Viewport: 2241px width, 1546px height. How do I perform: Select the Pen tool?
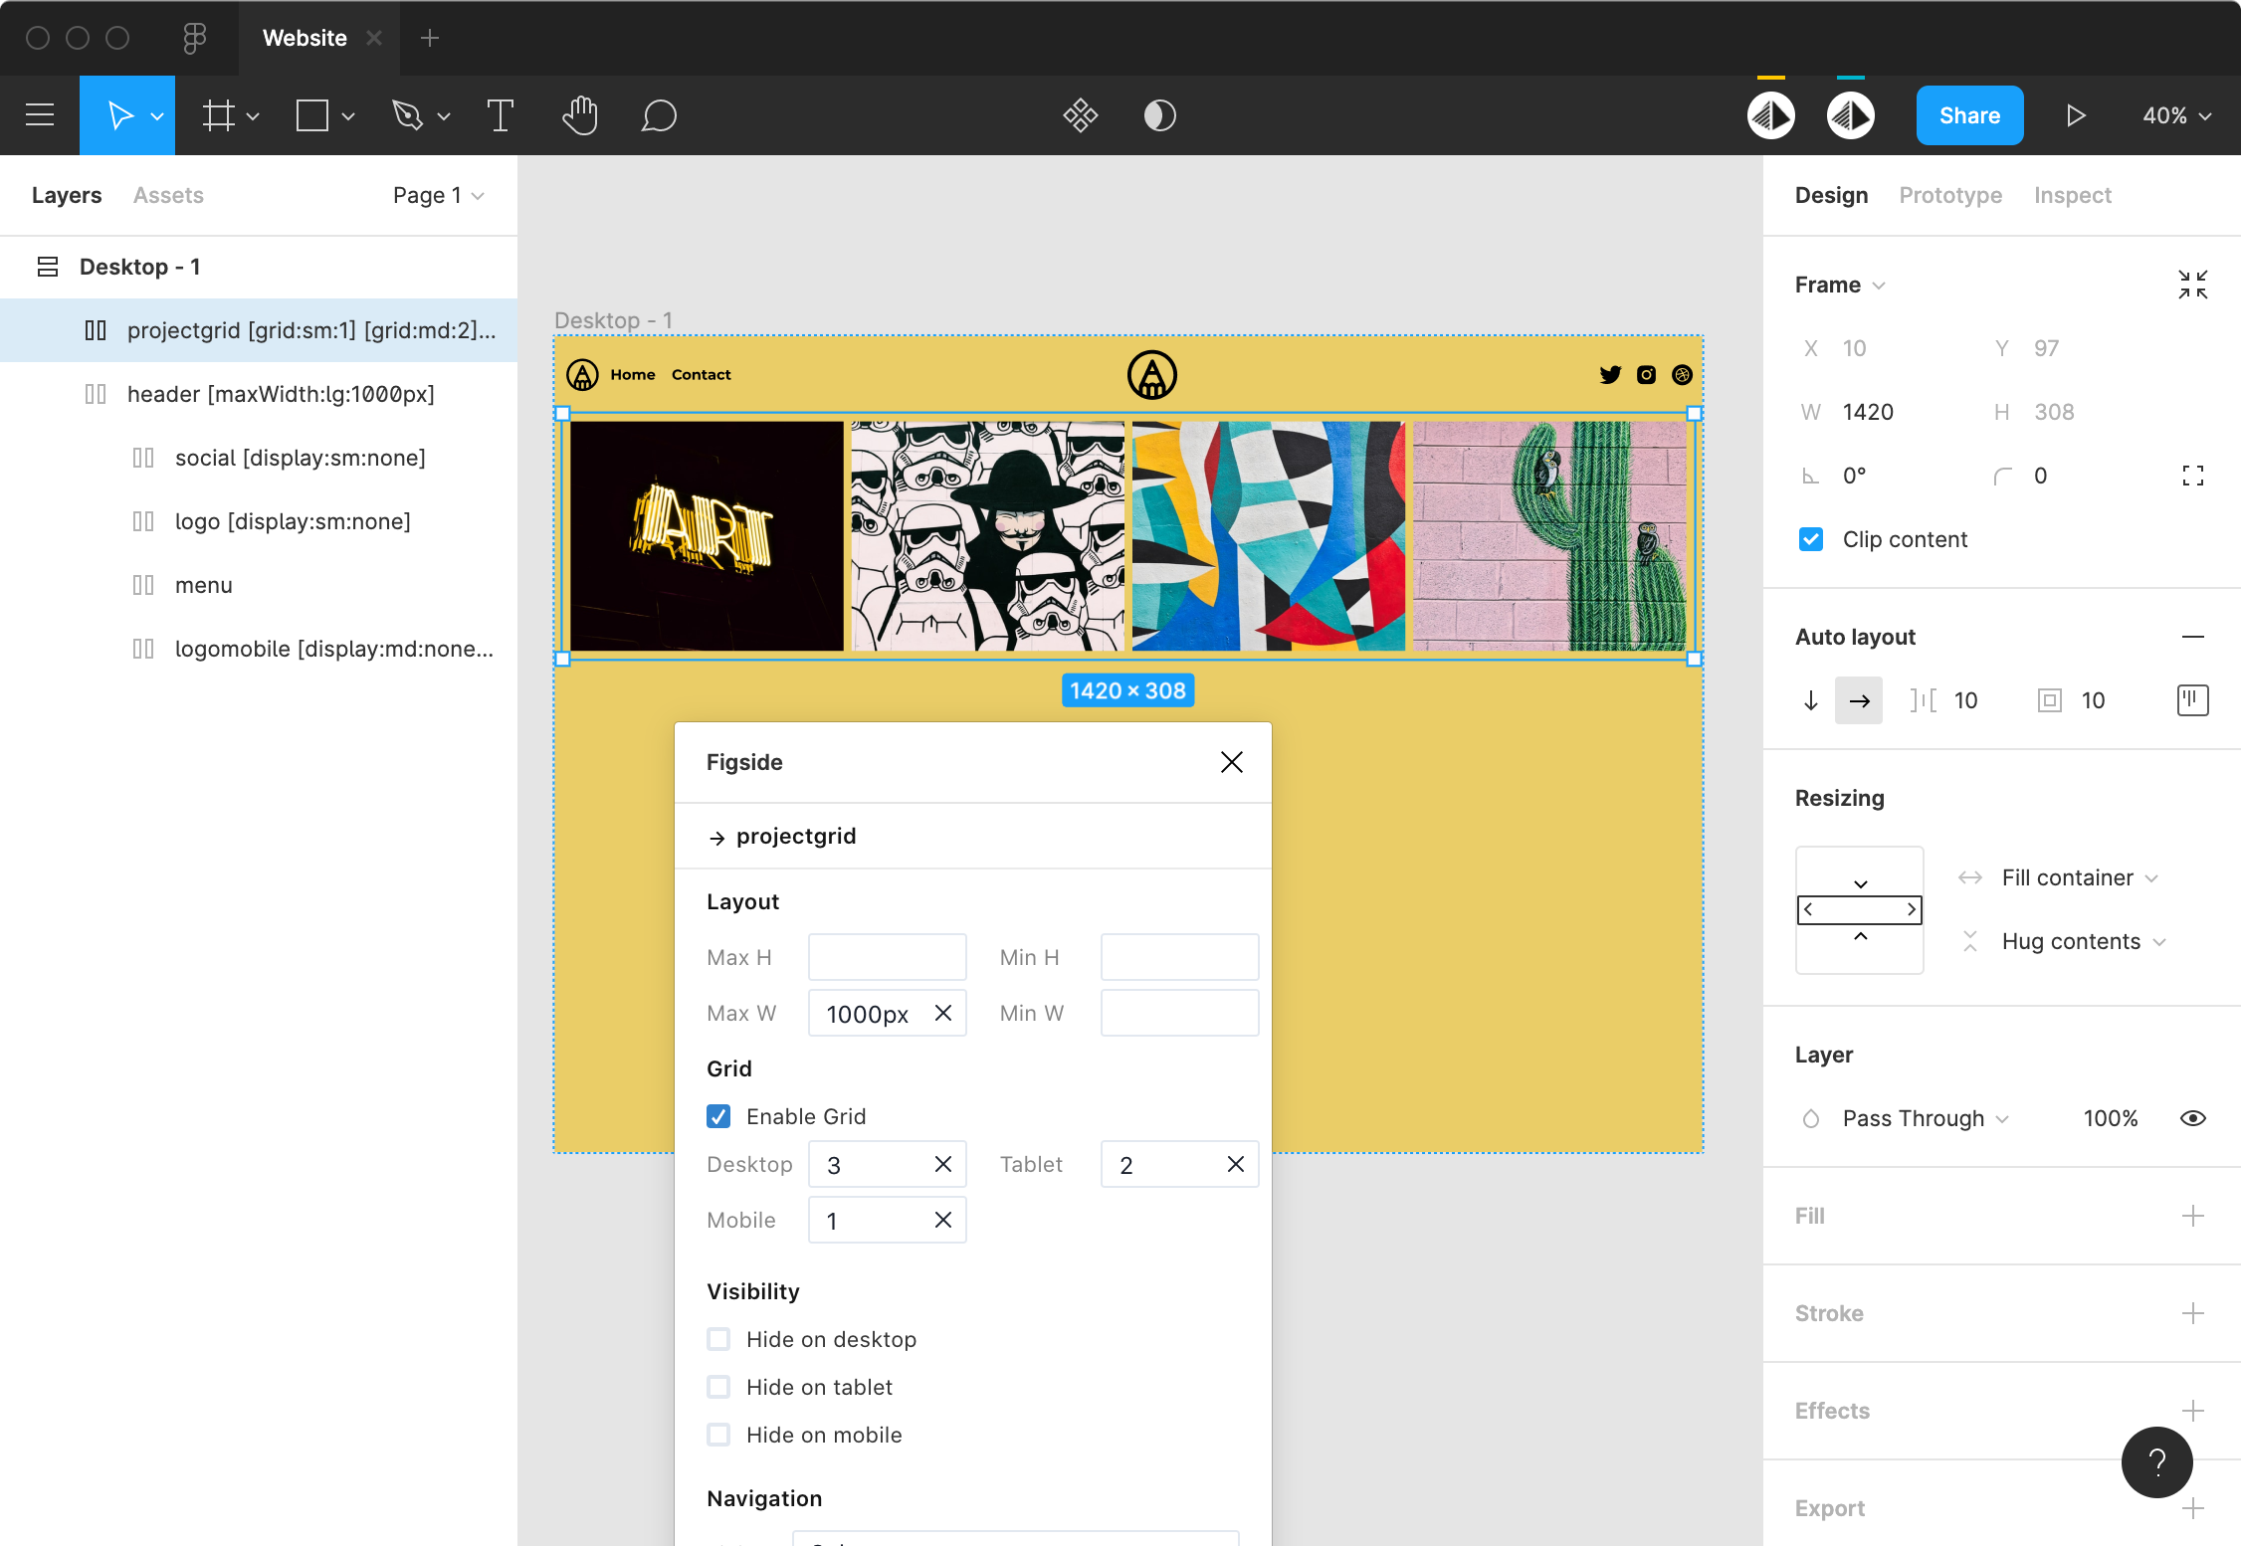[407, 115]
